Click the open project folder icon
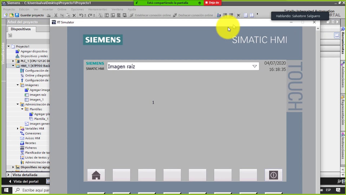 pyautogui.click(x=11, y=15)
